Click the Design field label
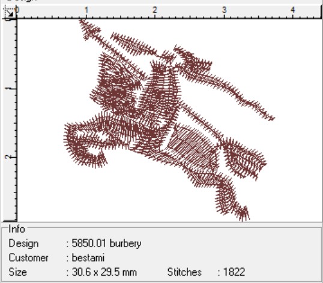Screen dimensions: 323x283 point(23,243)
